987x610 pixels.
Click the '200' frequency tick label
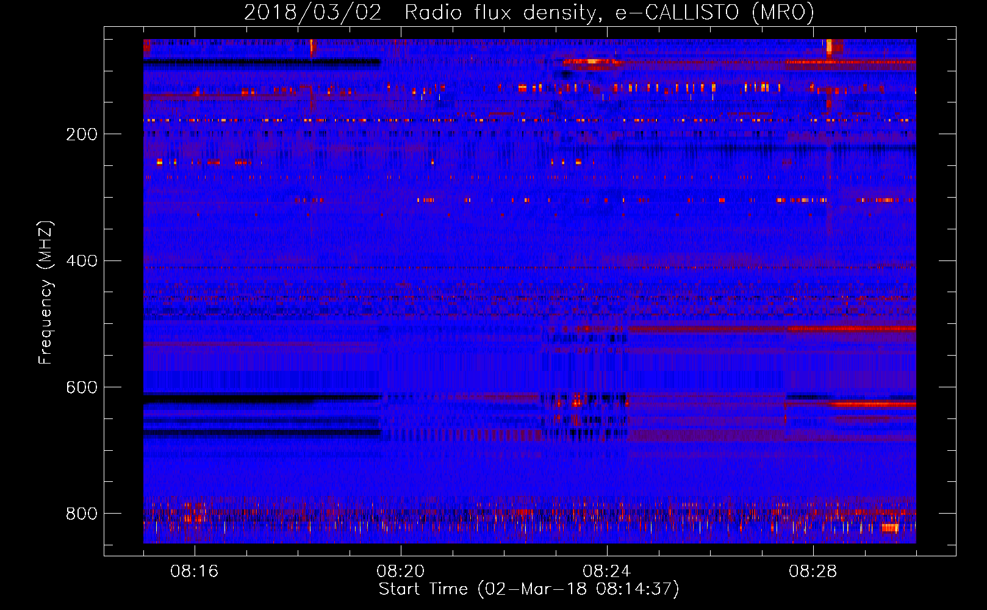click(x=82, y=134)
